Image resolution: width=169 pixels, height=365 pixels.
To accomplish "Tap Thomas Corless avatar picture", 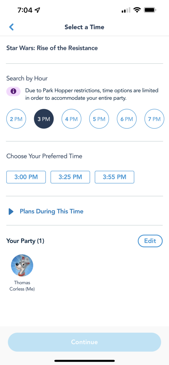I will (x=22, y=266).
